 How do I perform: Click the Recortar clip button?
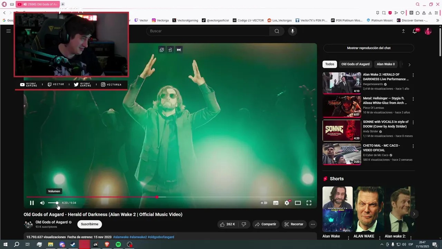pos(294,224)
